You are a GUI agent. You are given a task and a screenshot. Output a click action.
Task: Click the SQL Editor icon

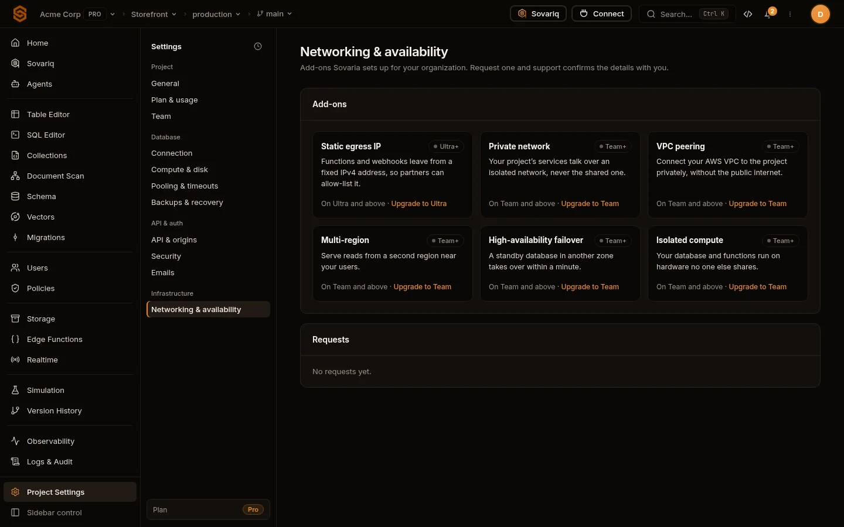point(15,135)
